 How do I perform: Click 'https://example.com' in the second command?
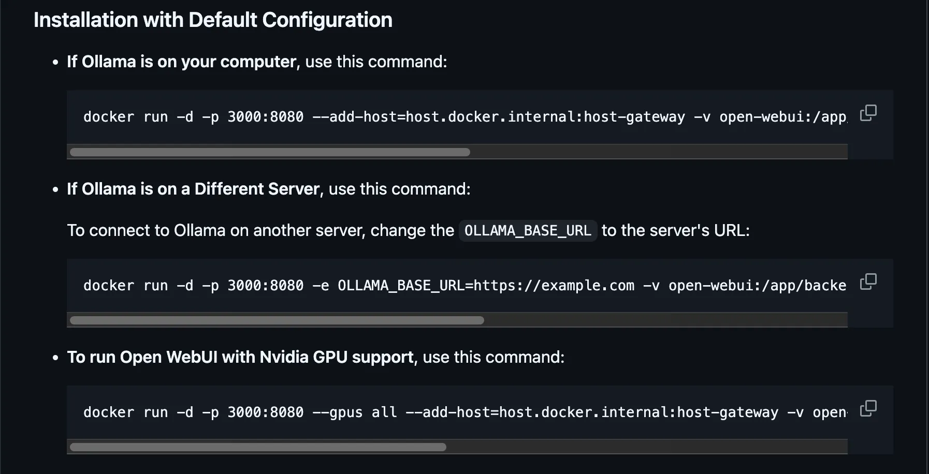coord(554,286)
